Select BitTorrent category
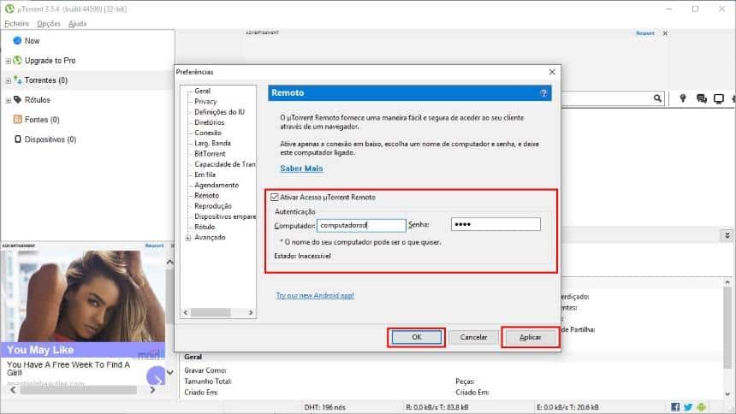Image resolution: width=736 pixels, height=414 pixels. [x=210, y=153]
